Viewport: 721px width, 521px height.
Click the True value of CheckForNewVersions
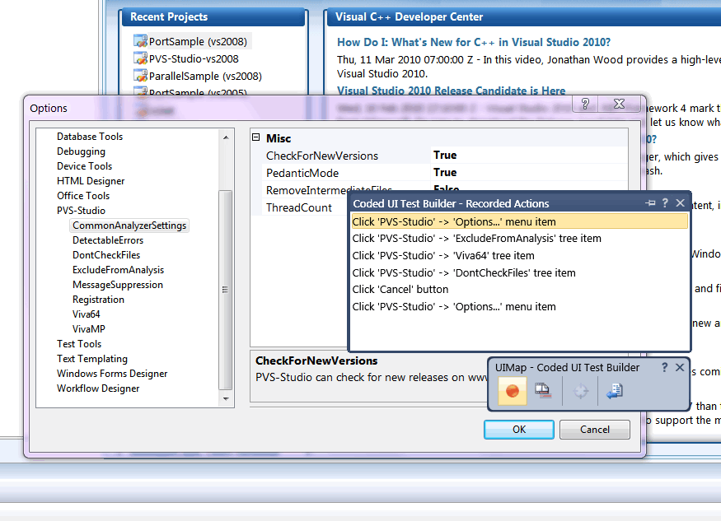click(x=445, y=156)
